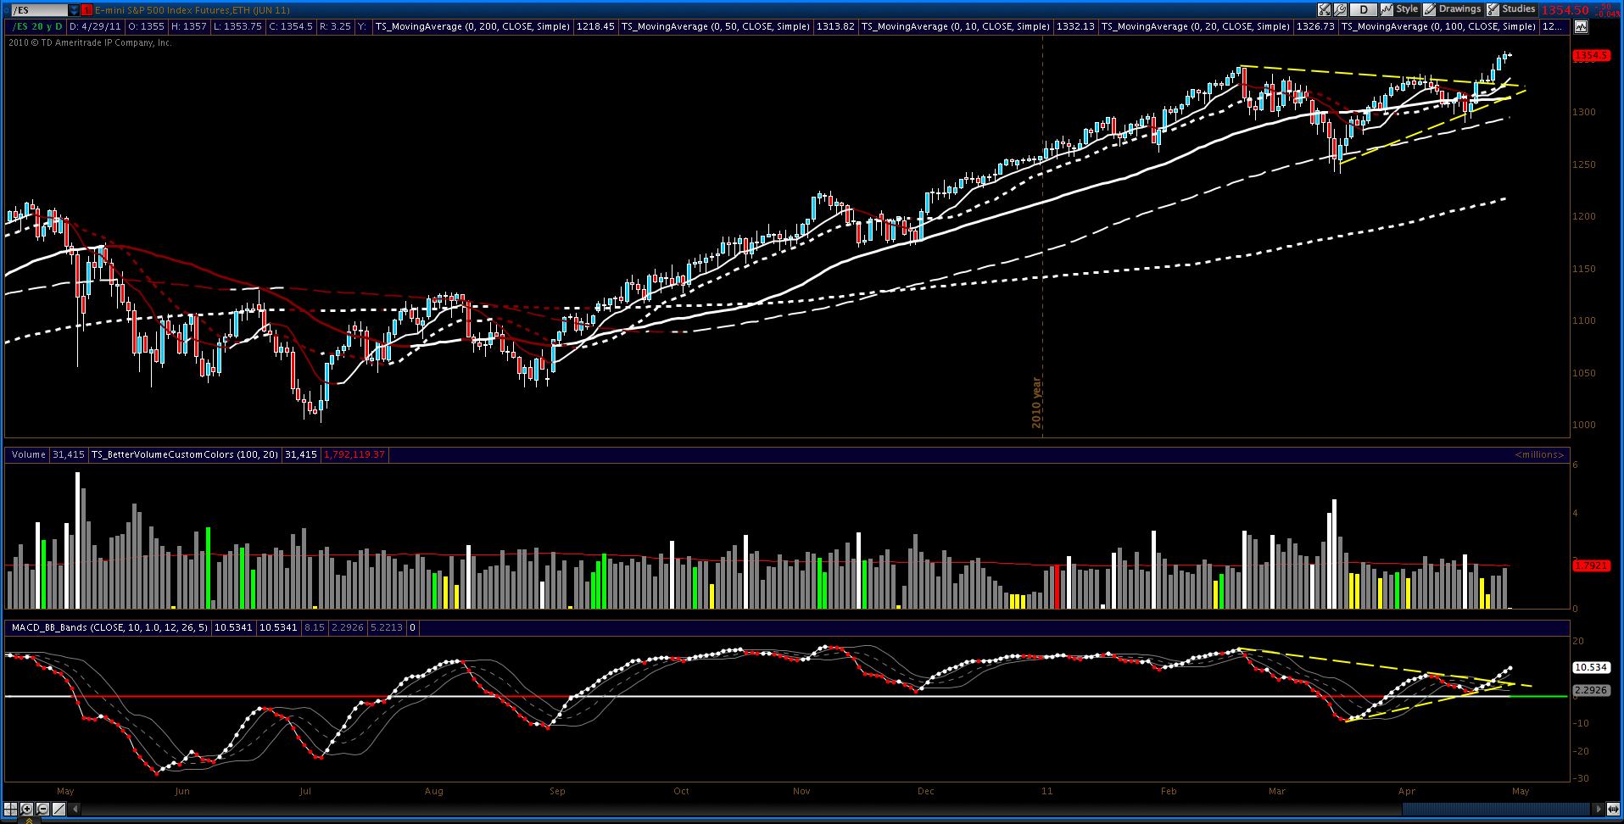Open the Studies menu
This screenshot has height=824, width=1624.
1511,9
